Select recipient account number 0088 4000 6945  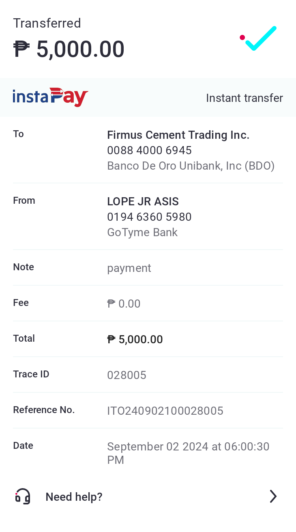click(149, 151)
